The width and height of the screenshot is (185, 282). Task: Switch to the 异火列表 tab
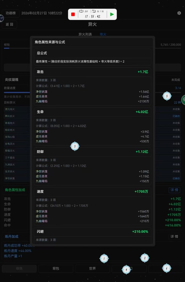(x=85, y=34)
